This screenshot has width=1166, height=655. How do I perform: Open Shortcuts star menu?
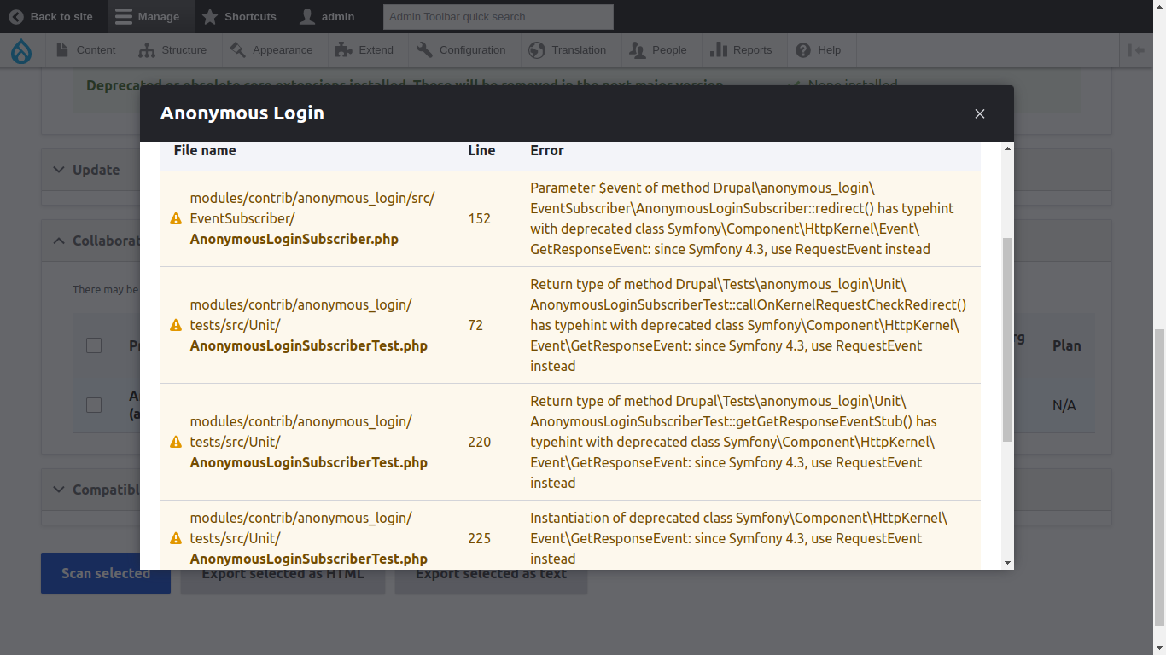tap(239, 16)
